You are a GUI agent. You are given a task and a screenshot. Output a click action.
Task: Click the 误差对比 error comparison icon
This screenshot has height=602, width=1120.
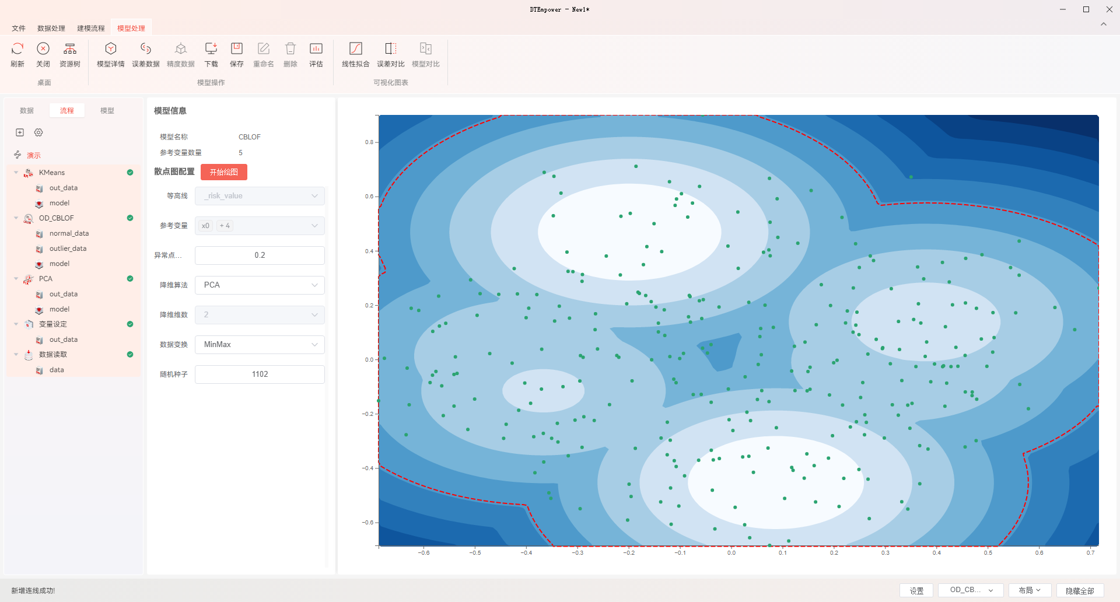[x=391, y=48]
